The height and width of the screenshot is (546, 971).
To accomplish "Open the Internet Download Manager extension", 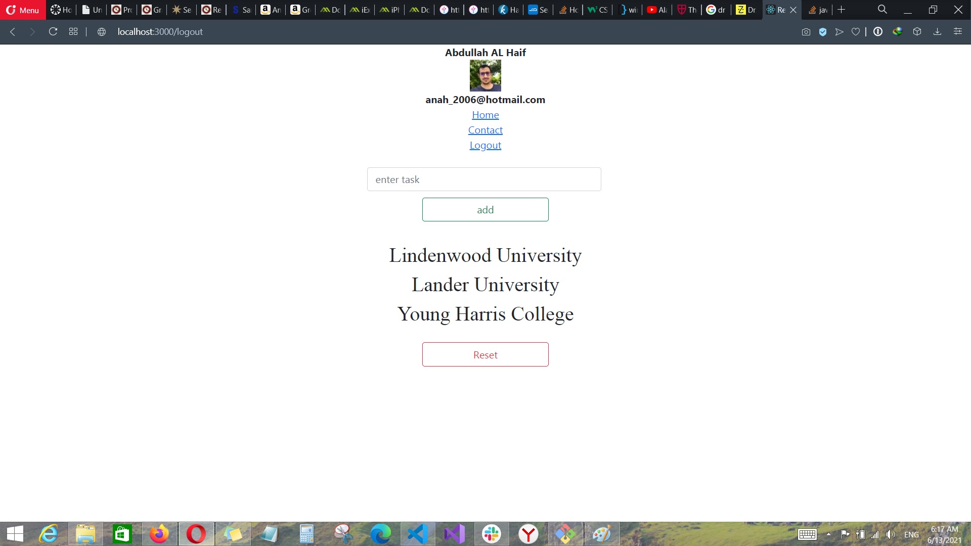I will [897, 32].
